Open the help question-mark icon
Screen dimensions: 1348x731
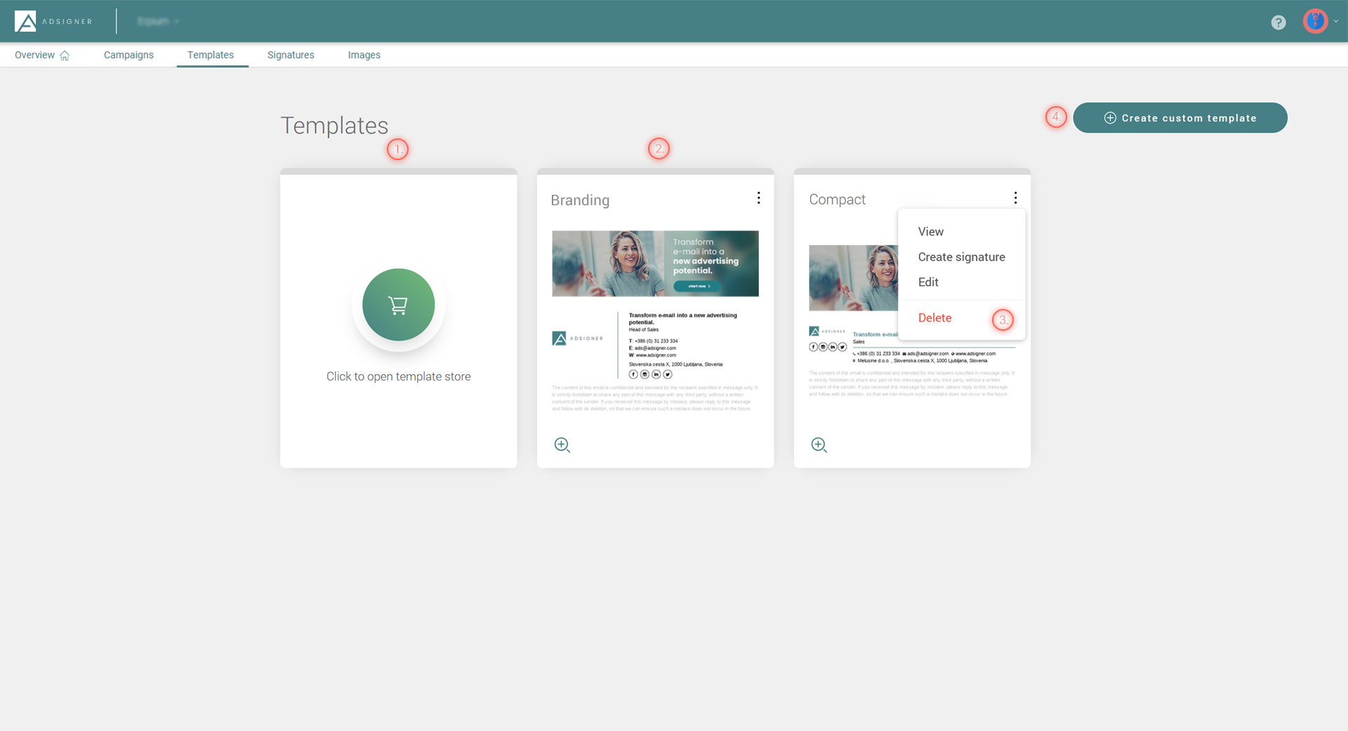point(1278,22)
